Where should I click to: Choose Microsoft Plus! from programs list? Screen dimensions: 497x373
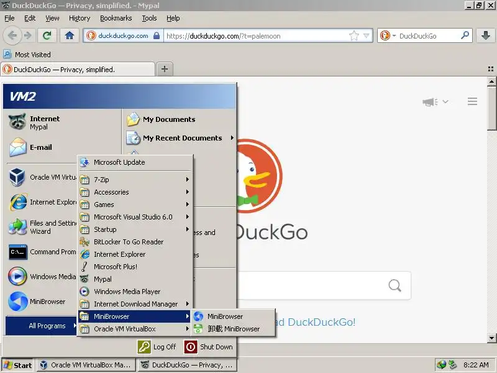coord(135,267)
